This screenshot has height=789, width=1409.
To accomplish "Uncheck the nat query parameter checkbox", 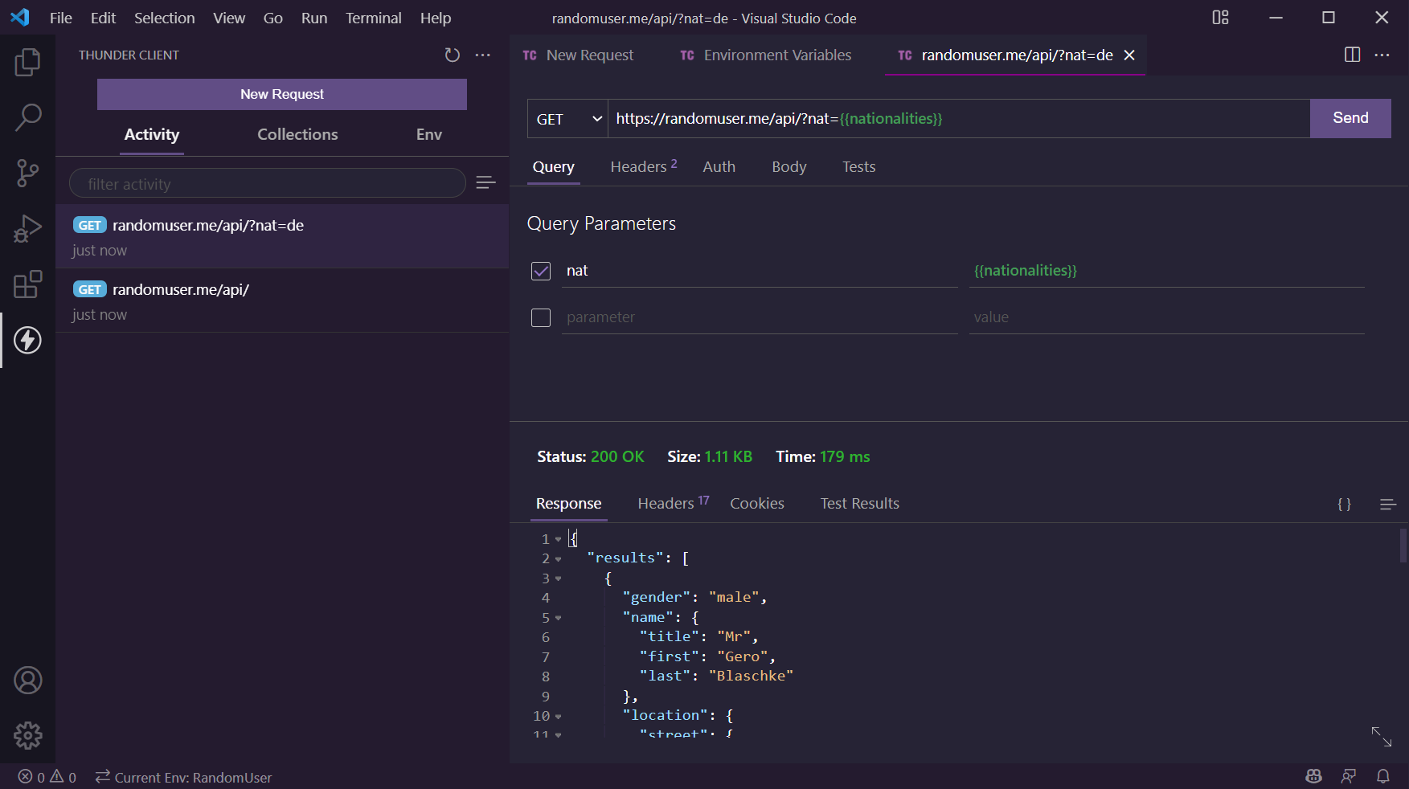I will click(541, 272).
